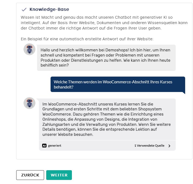Open the "1 Verwendete Quelle" link
193x184 pixels.
click(149, 146)
